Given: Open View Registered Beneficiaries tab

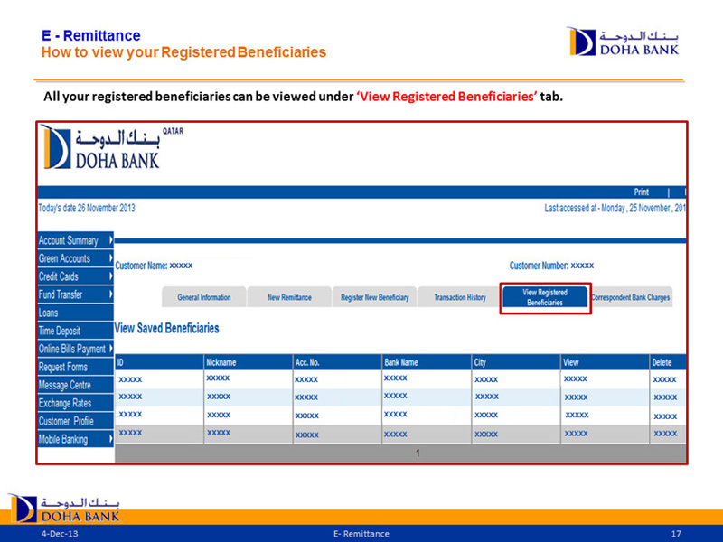Looking at the screenshot, I should pos(545,298).
